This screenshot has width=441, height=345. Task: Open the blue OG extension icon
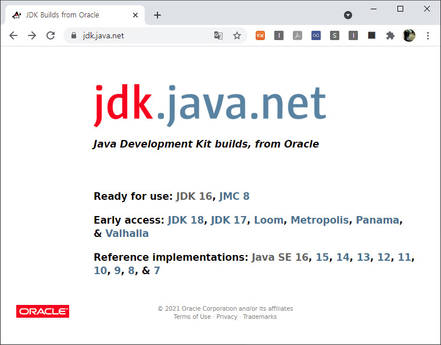click(316, 35)
